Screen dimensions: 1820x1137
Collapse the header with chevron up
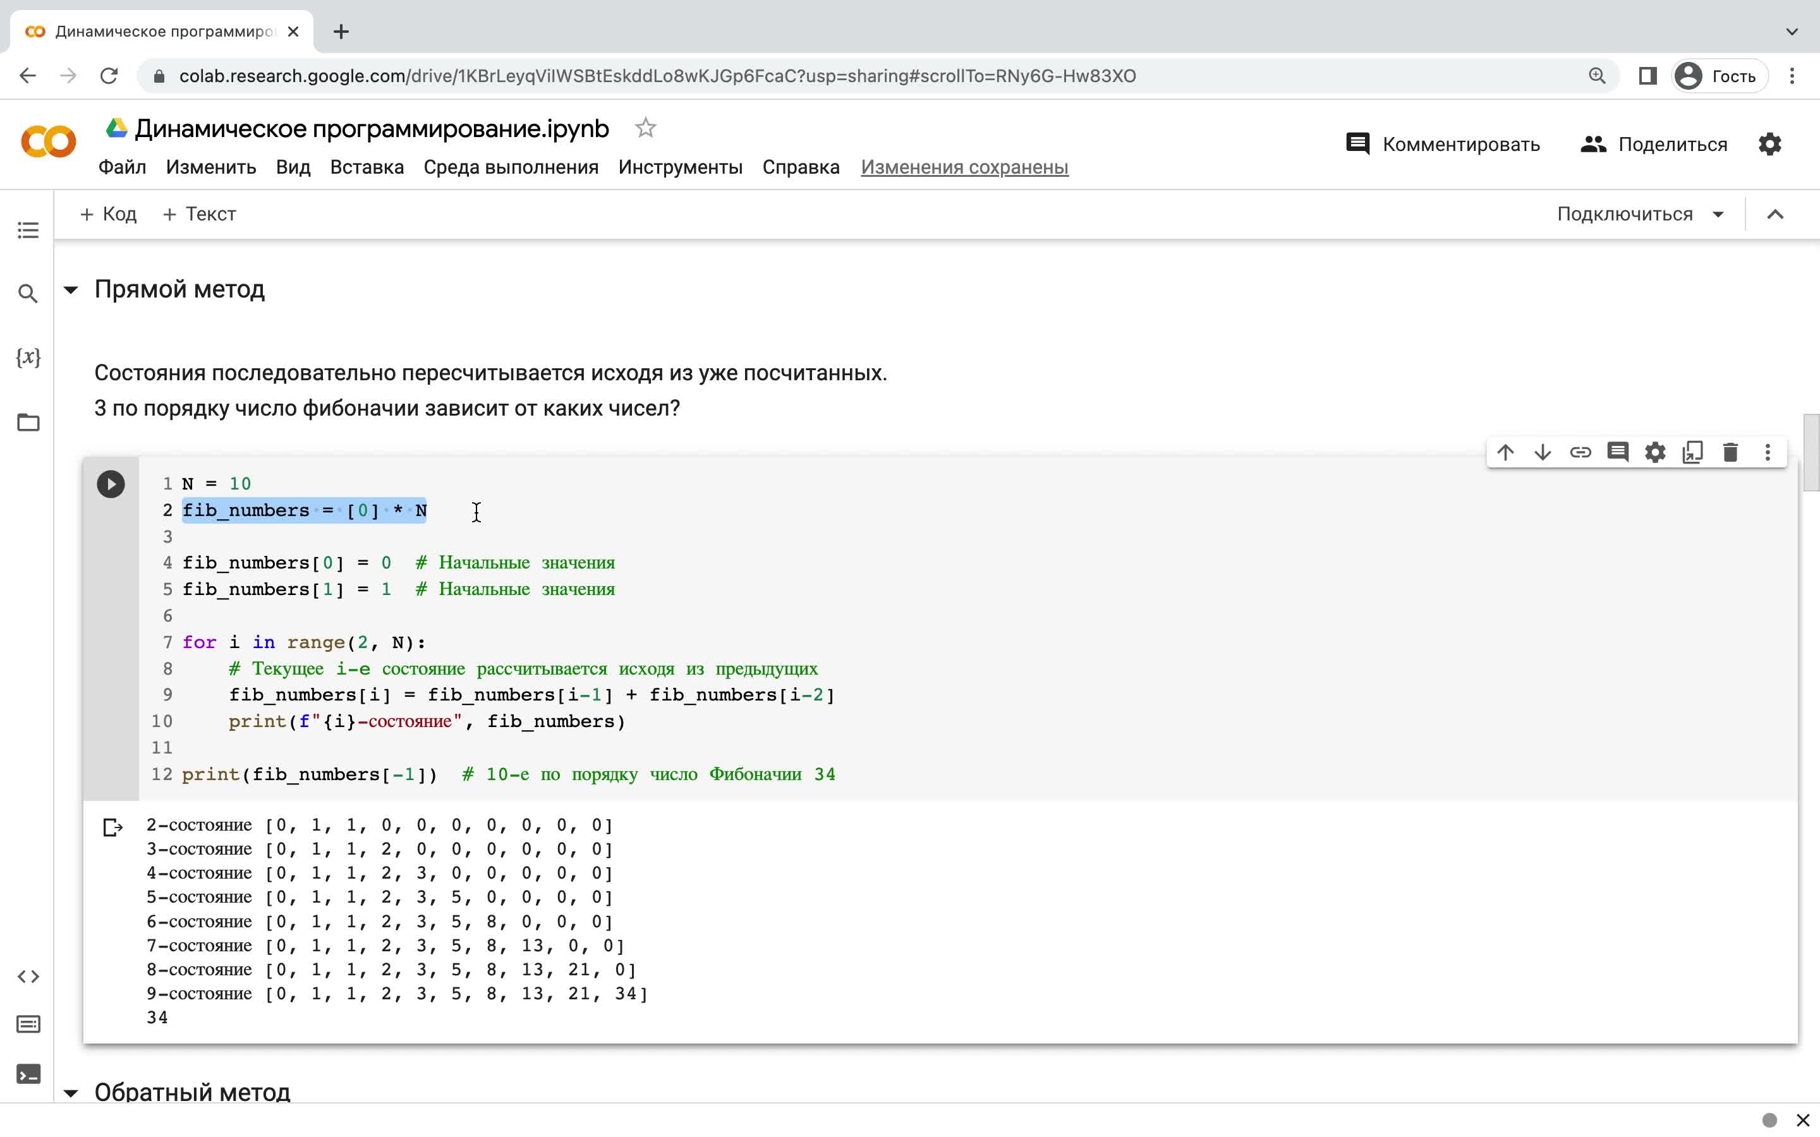pos(1775,214)
